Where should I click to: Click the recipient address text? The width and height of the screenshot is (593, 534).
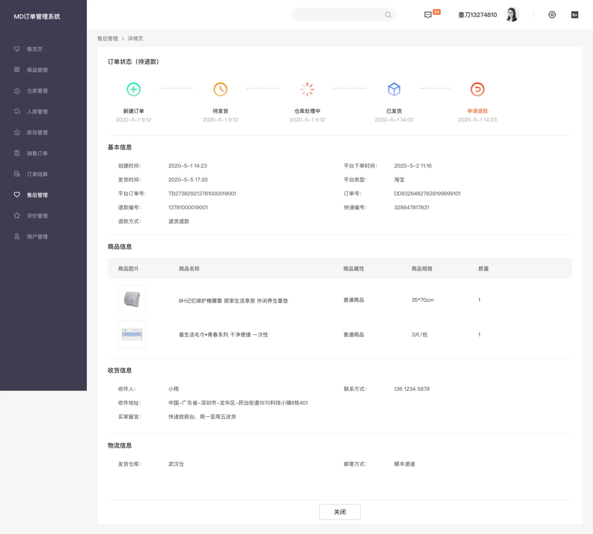pyautogui.click(x=238, y=403)
